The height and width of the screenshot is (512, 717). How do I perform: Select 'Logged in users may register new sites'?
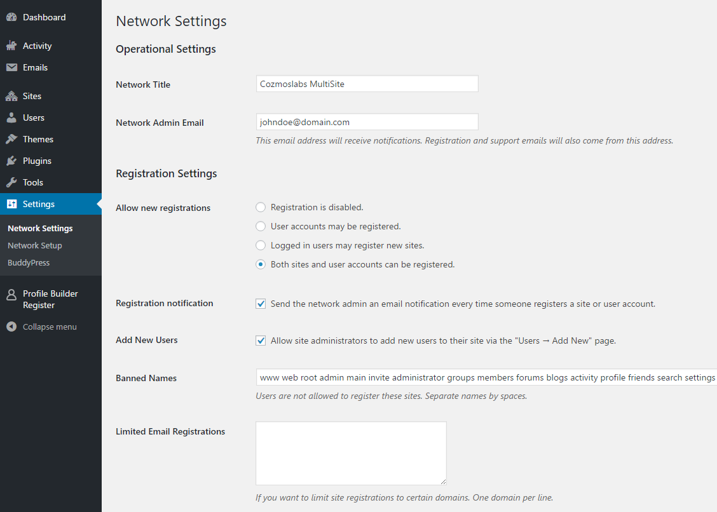[x=261, y=245]
